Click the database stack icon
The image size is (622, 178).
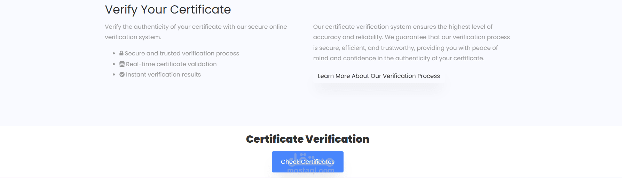coord(122,64)
